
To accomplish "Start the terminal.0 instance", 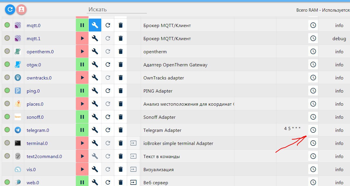I will coord(82,143).
